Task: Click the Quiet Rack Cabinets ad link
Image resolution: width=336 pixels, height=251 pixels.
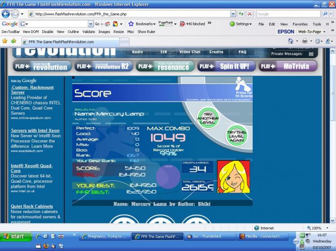Action: pyautogui.click(x=32, y=206)
